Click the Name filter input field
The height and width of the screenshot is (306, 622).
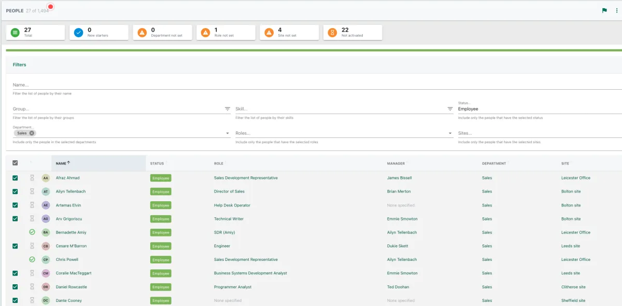click(317, 85)
